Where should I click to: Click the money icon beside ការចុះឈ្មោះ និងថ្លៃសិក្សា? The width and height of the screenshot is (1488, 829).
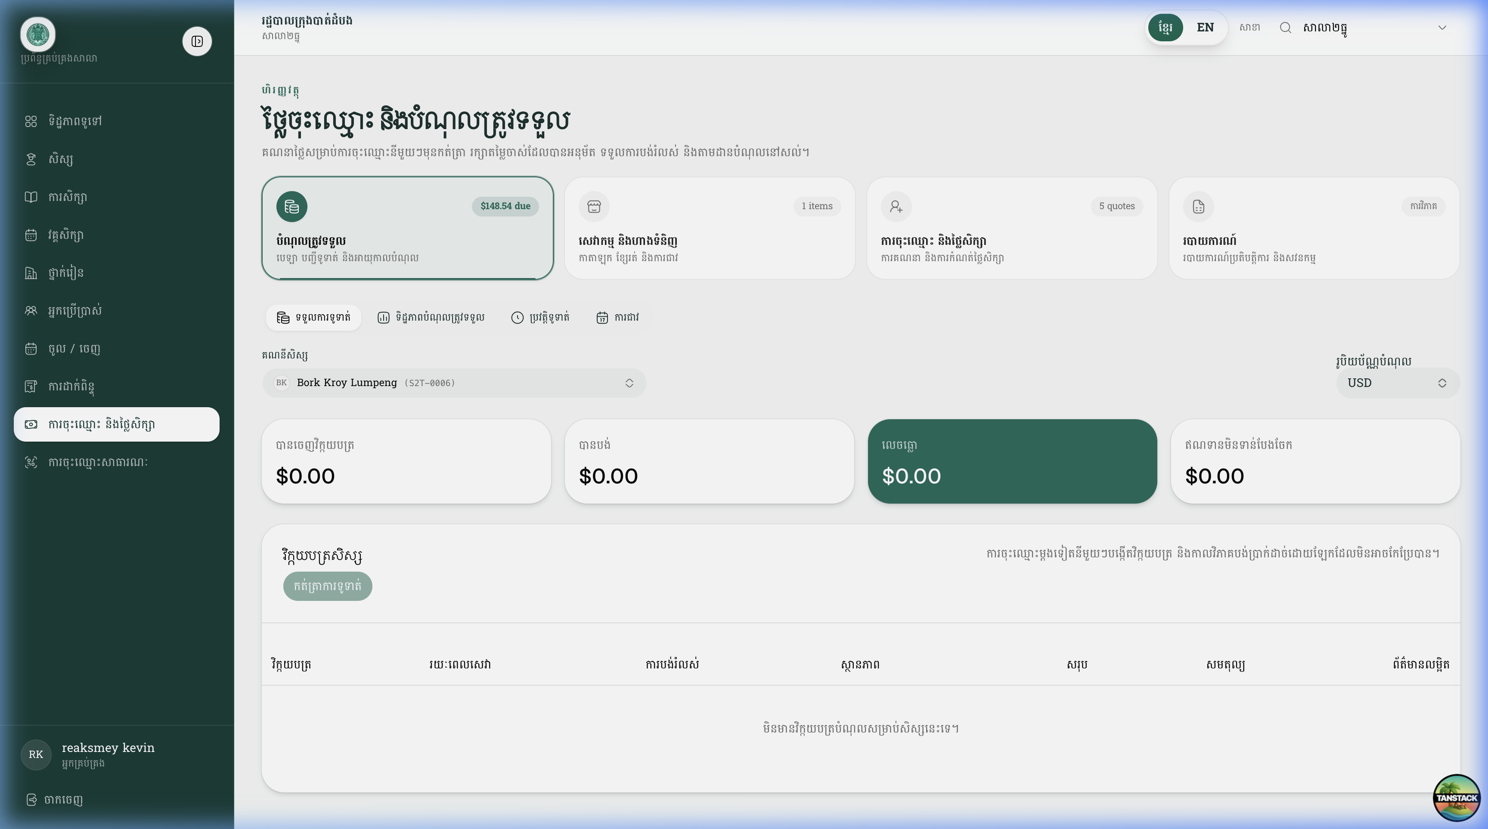pyautogui.click(x=31, y=424)
